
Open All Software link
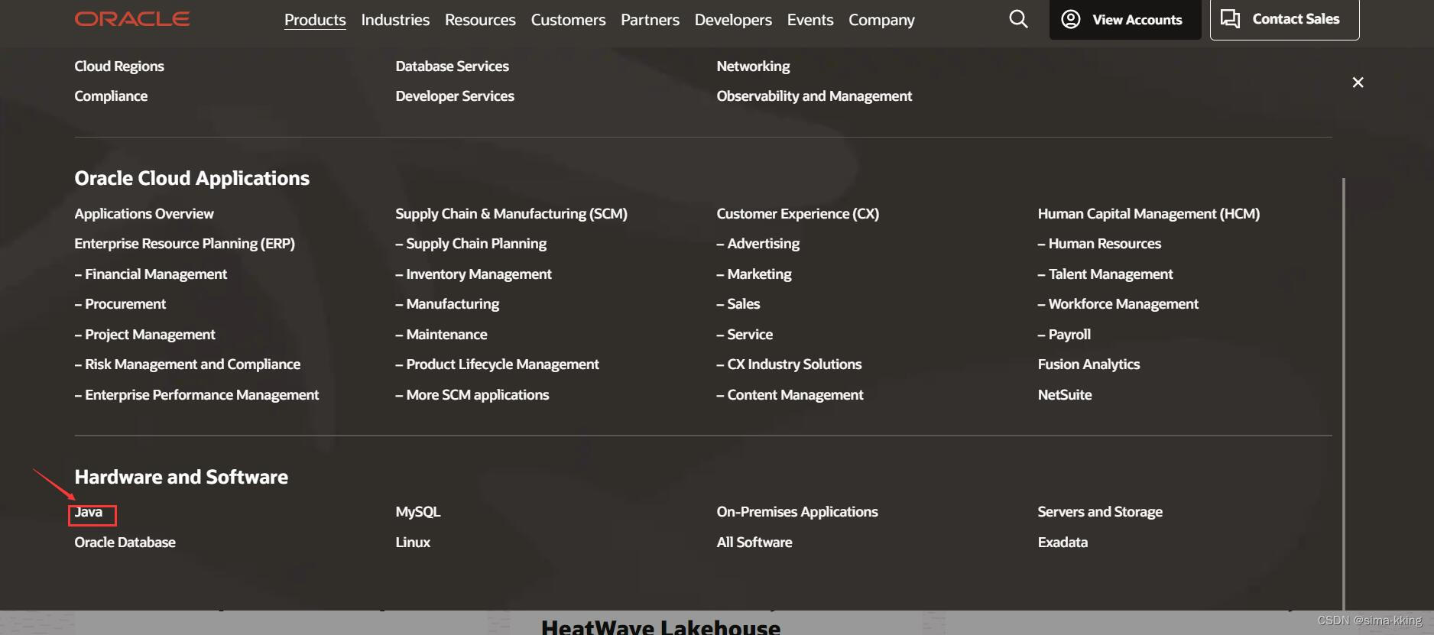[x=754, y=543]
